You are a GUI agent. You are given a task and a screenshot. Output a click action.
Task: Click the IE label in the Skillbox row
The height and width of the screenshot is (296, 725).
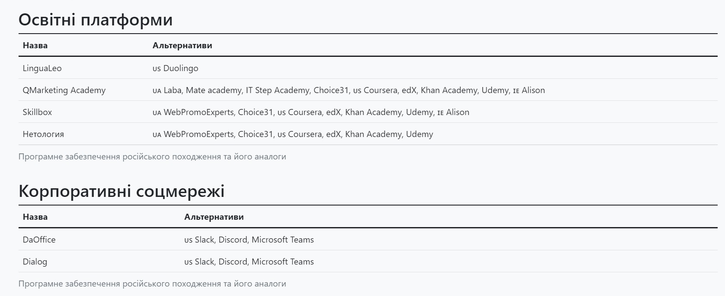pos(441,112)
